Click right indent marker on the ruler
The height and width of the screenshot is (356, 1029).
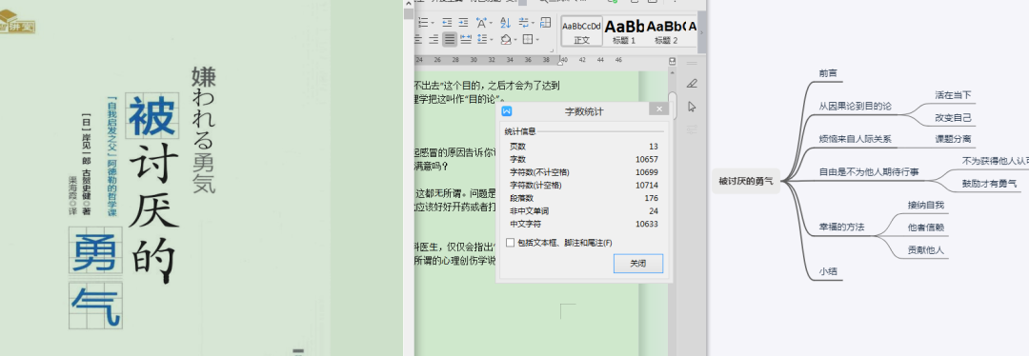click(x=560, y=64)
